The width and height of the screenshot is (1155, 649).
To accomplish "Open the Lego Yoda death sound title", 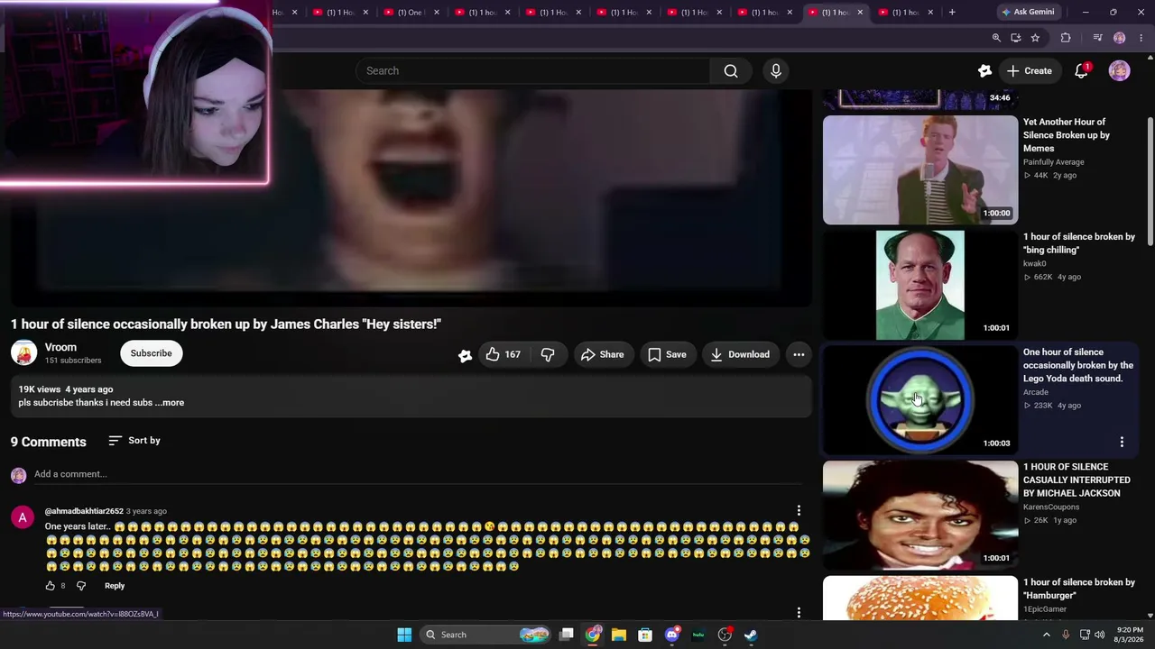I will (x=1078, y=365).
